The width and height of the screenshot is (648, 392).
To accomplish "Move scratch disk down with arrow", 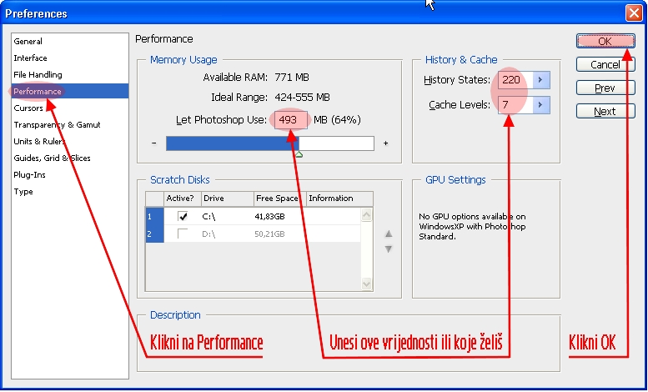I will (x=389, y=249).
